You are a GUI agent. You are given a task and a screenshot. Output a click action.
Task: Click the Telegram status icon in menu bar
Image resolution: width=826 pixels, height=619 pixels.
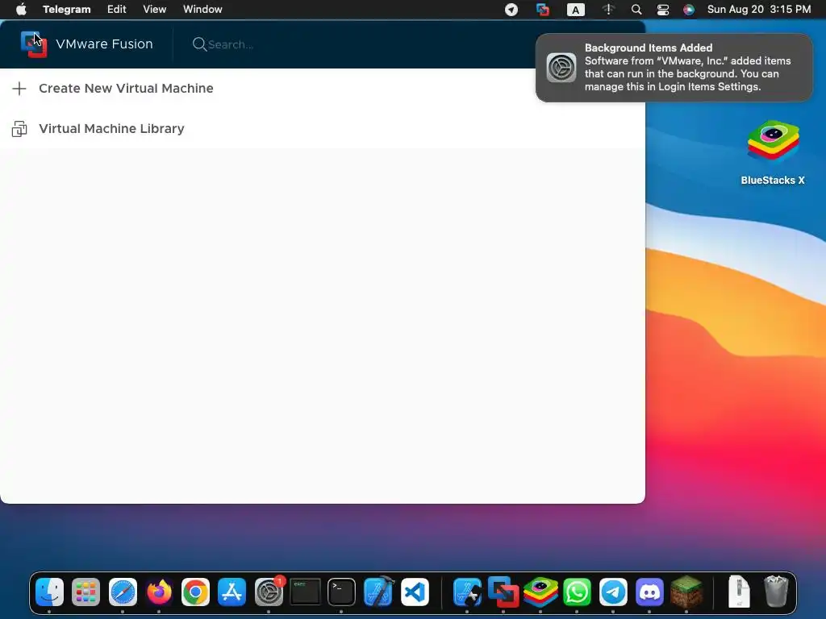511,10
